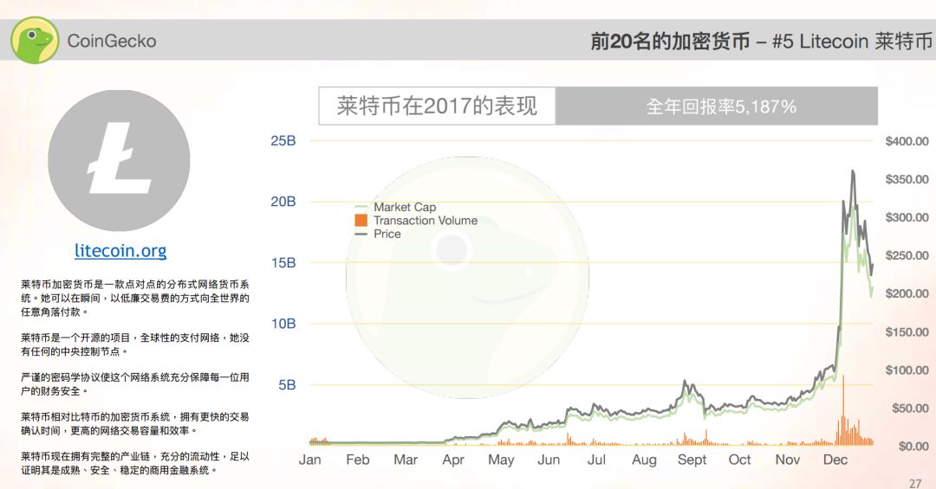936x489 pixels.
Task: Click the paragraph starting '莱特币现在拥有完整的产业链'
Action: click(135, 463)
